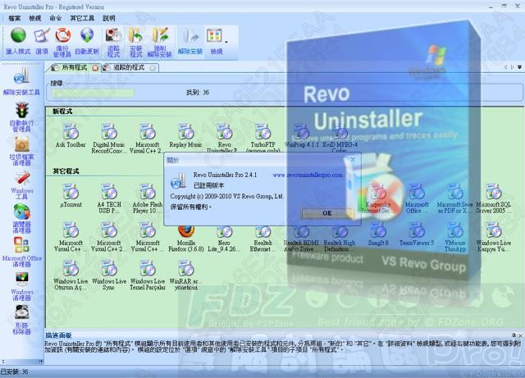This screenshot has width=525, height=378.
Task: Click the Forced Uninstall (強制解除安裝) icon
Action: click(x=161, y=36)
